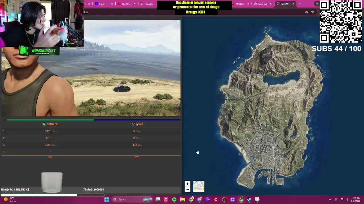
Task: Click the taskbar Search box
Action: pos(133,199)
